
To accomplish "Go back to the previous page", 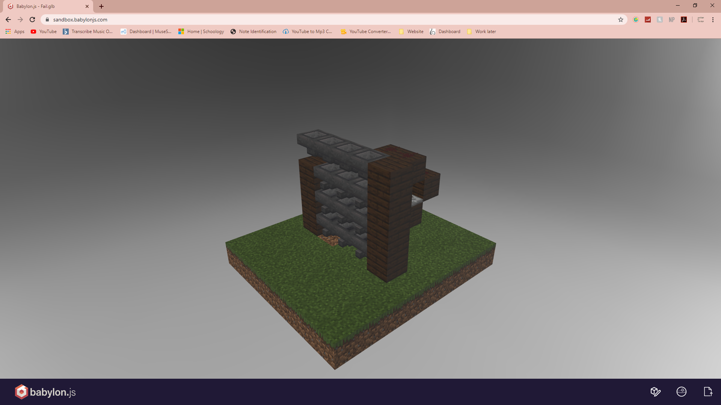I will (8, 20).
